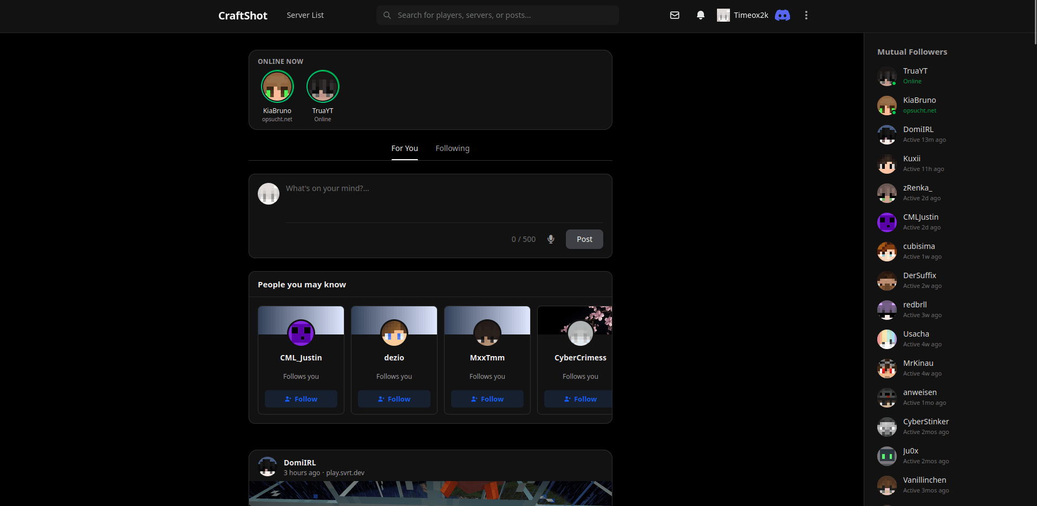The image size is (1037, 506).
Task: Open the Server List page
Action: tap(305, 15)
